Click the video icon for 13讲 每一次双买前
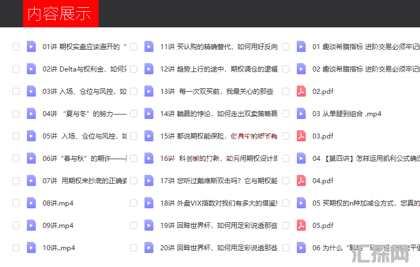The width and height of the screenshot is (420, 267). (149, 92)
